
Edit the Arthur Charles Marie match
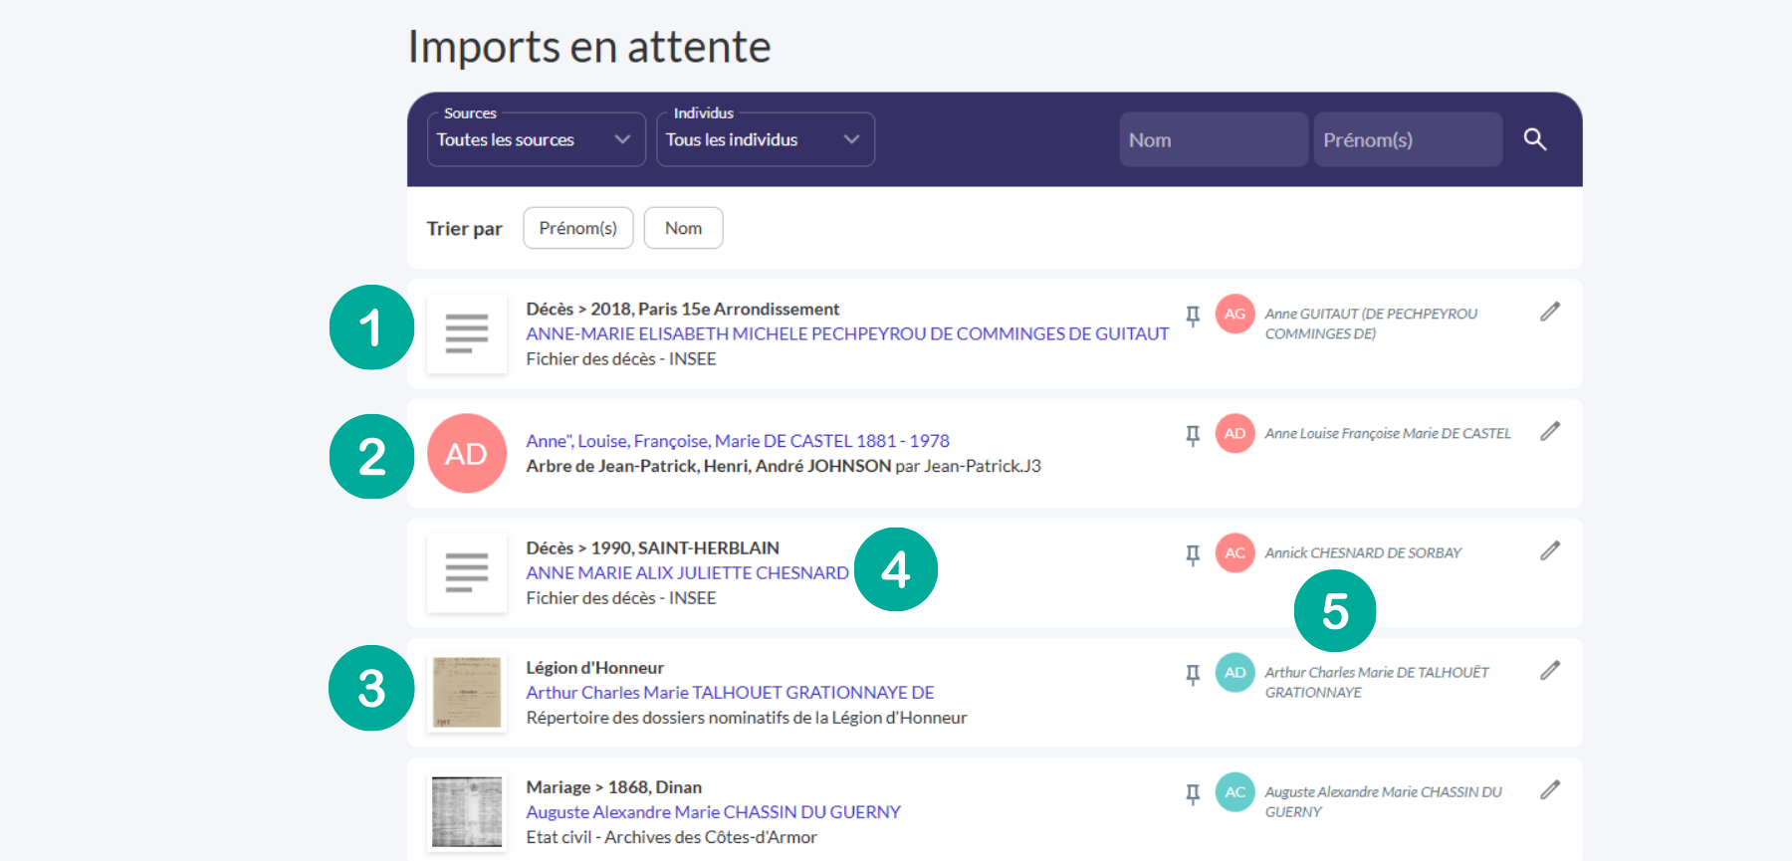pos(1549,671)
